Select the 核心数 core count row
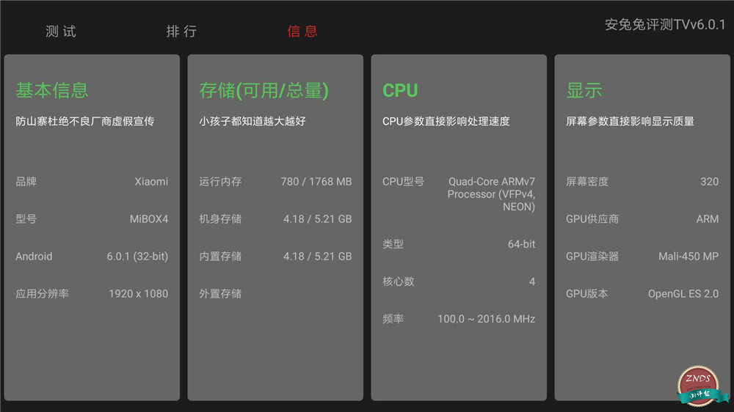This screenshot has height=412, width=734. (459, 282)
